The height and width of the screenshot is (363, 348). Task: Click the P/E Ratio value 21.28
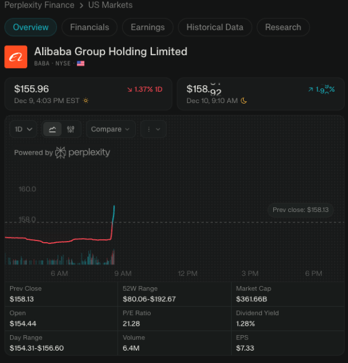(x=131, y=324)
